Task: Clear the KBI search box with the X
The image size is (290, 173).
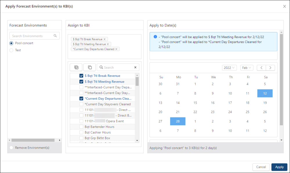Action: point(135,67)
